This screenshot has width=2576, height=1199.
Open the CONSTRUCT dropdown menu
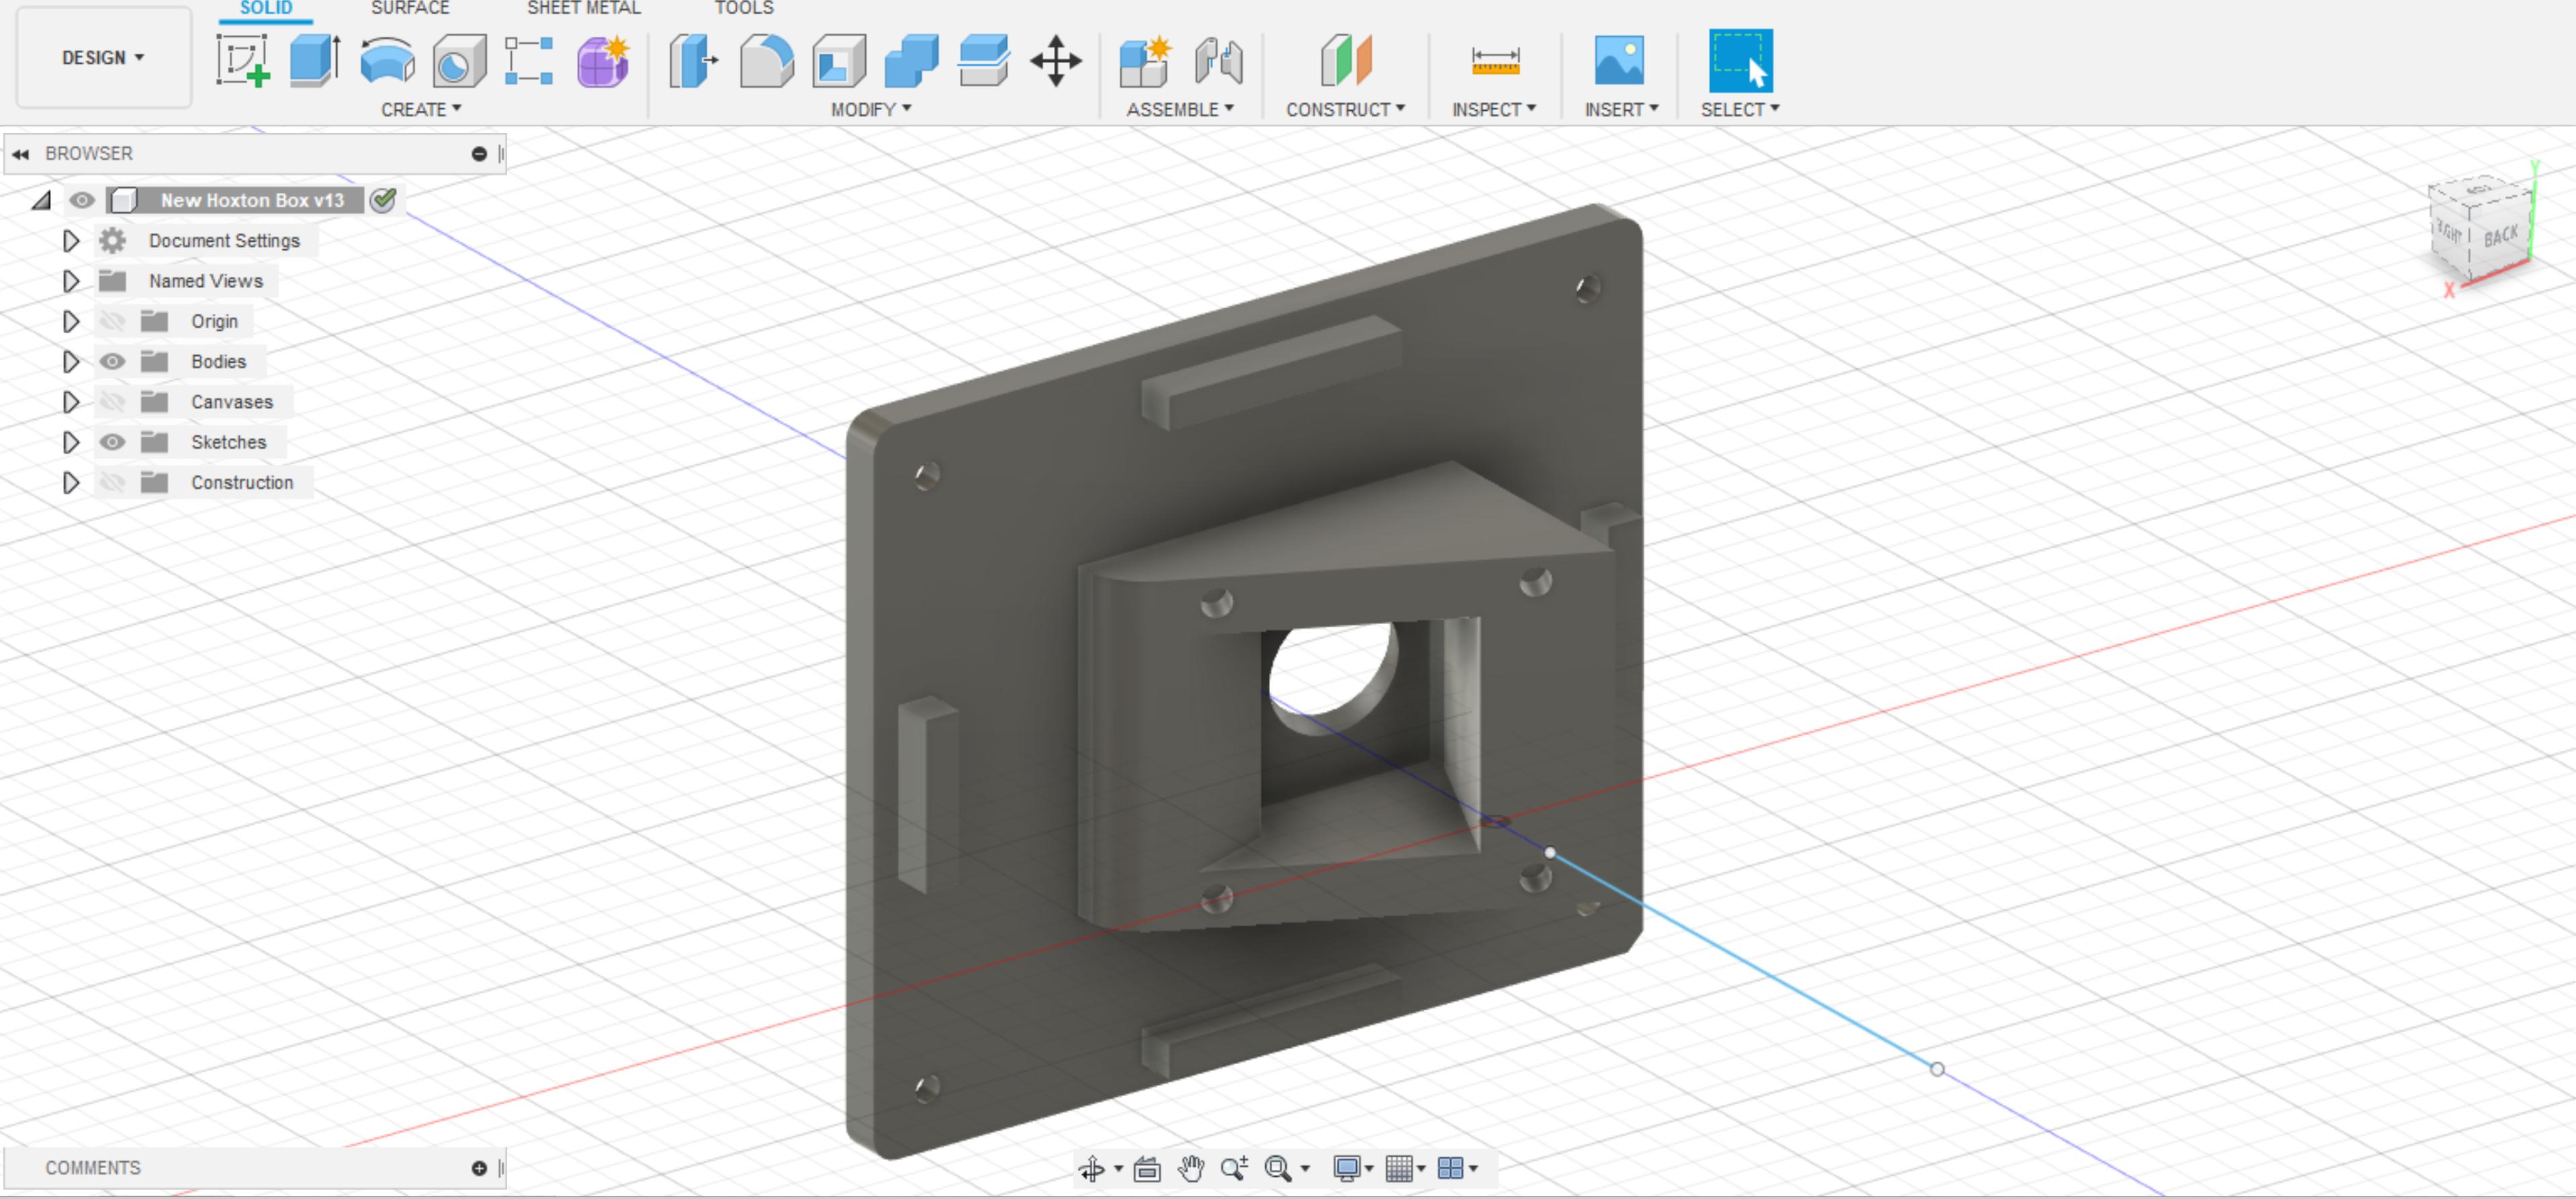(1345, 109)
